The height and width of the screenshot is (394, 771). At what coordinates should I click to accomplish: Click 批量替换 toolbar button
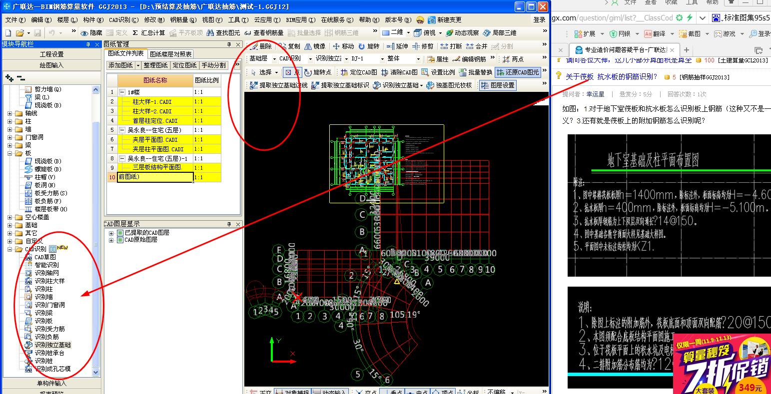click(x=476, y=72)
